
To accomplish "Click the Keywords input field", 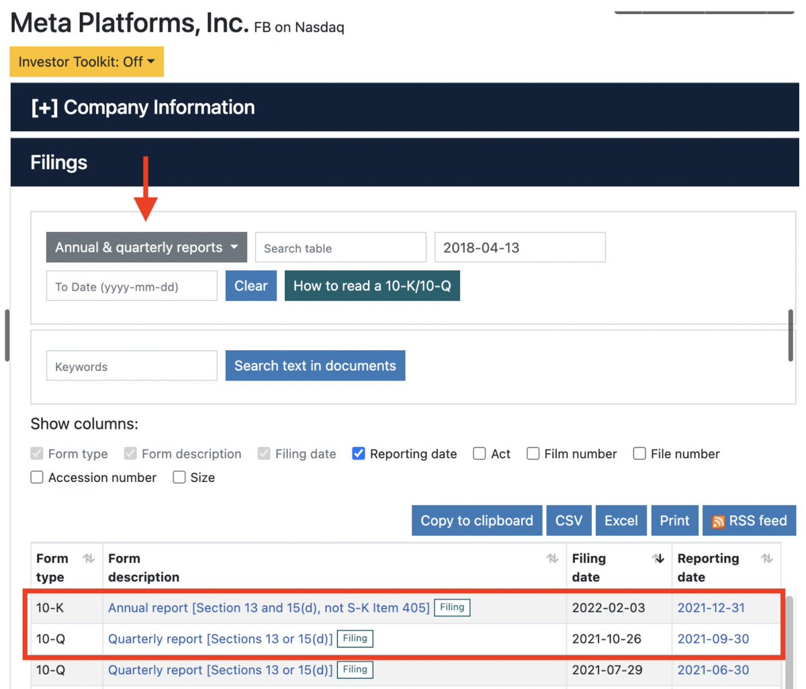I will click(132, 366).
